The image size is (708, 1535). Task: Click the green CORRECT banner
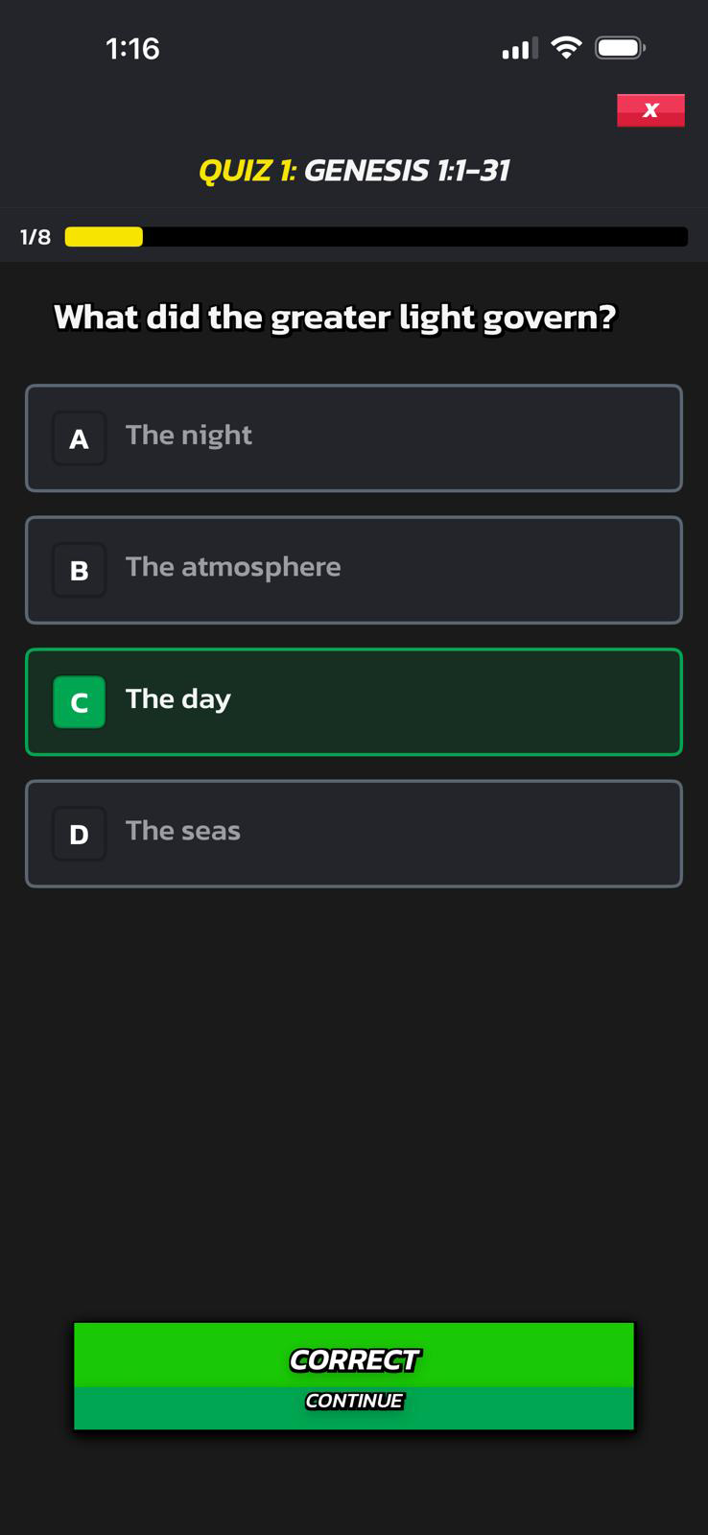[x=354, y=1358]
